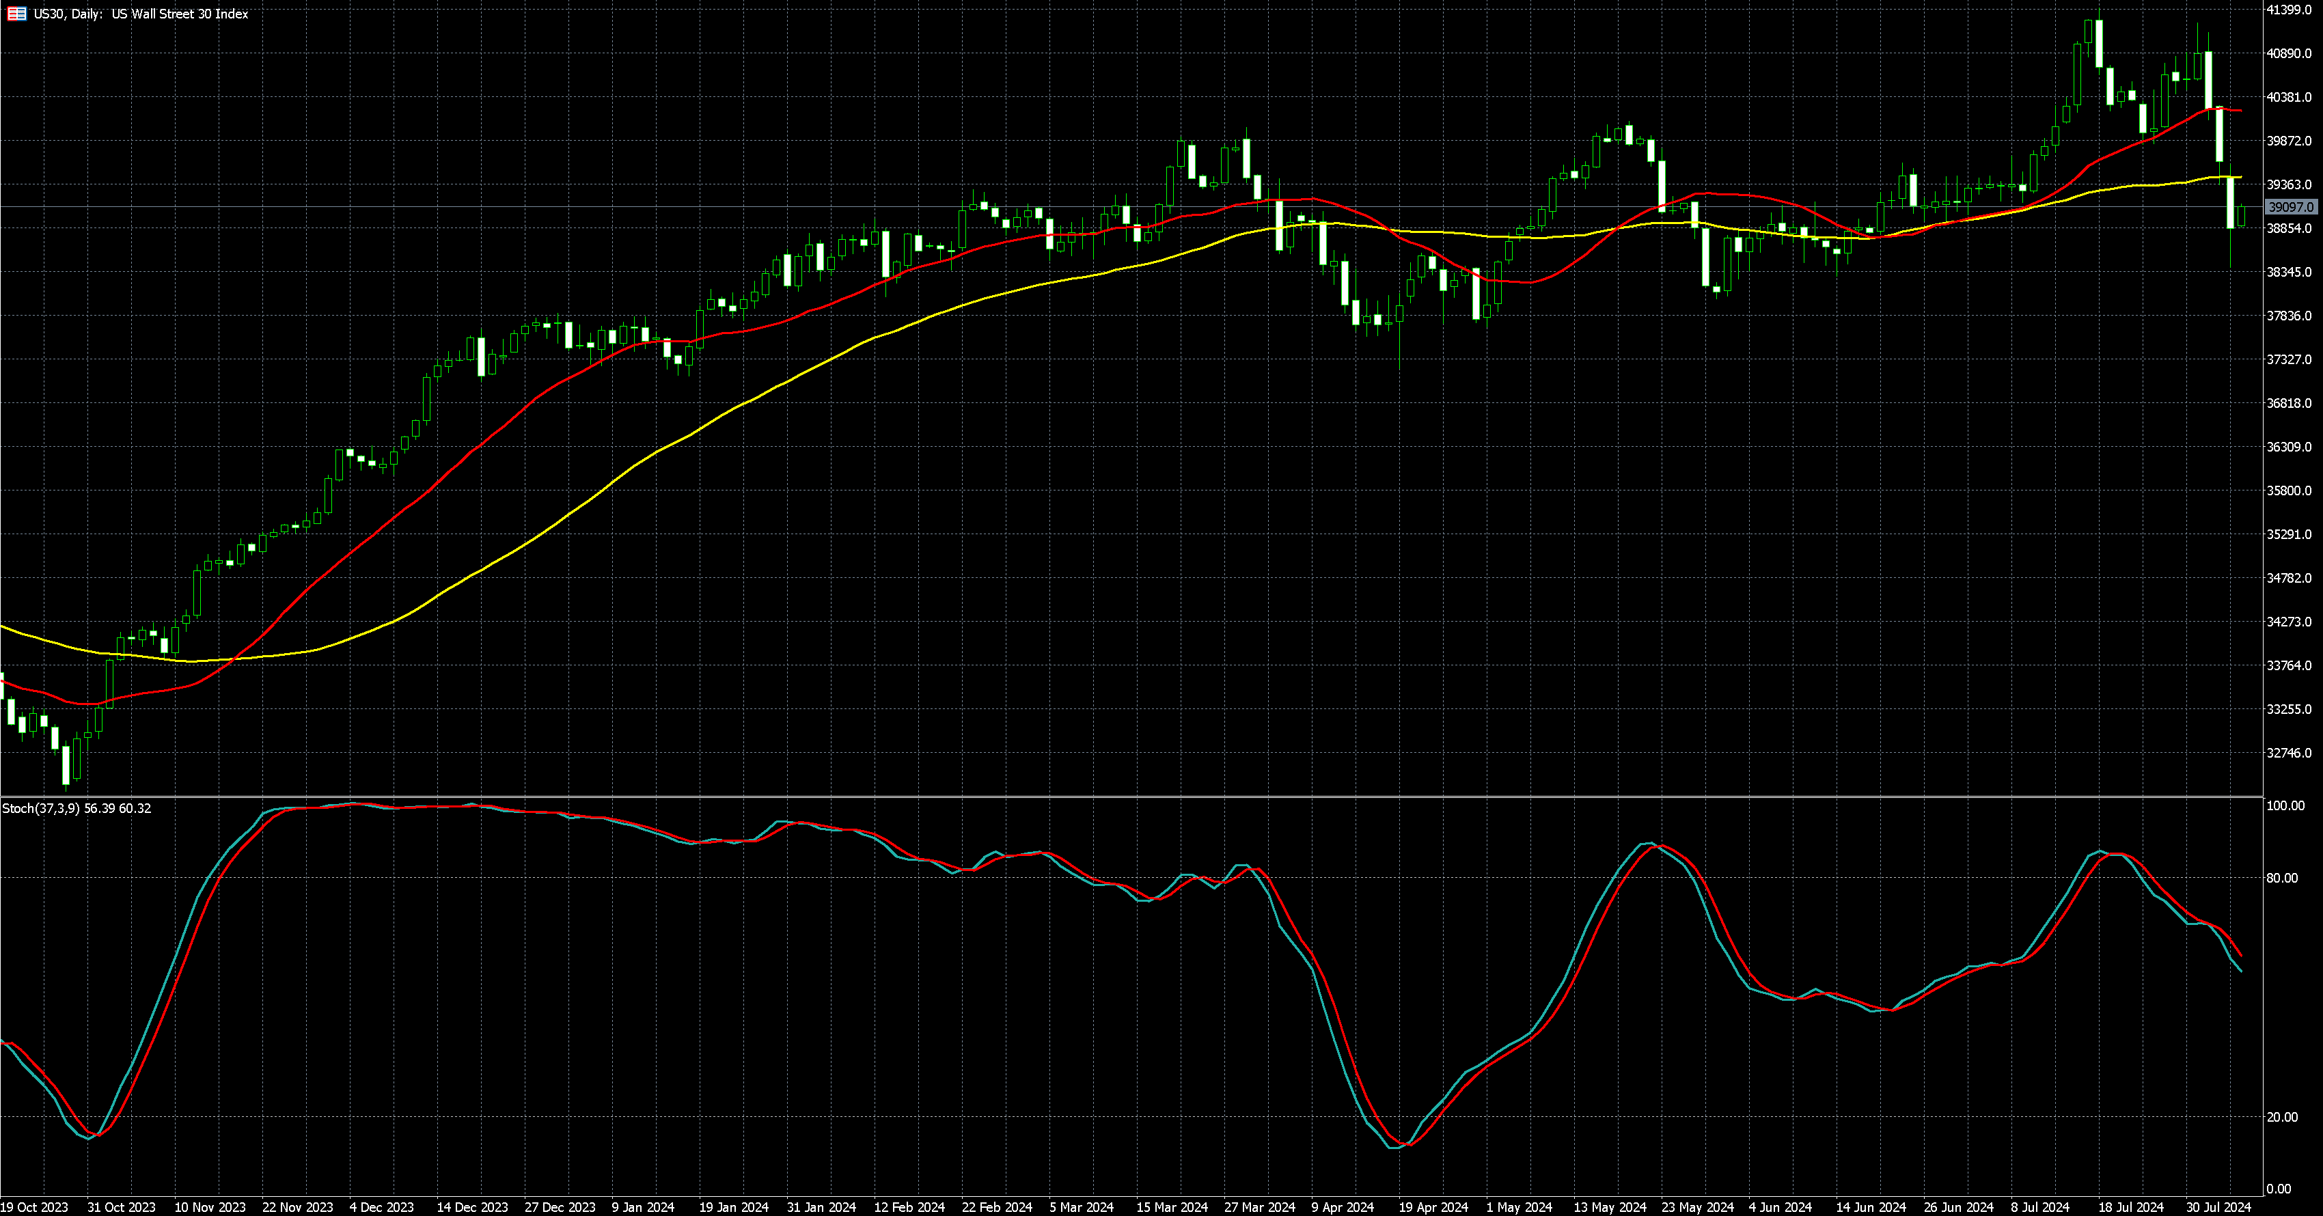This screenshot has height=1216, width=2323.
Task: Click the 36309.0 price axis label
Action: coord(2290,447)
